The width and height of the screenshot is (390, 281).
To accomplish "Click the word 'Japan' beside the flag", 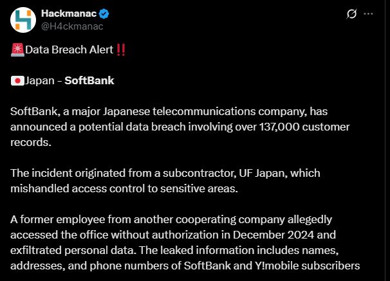I will tap(39, 81).
